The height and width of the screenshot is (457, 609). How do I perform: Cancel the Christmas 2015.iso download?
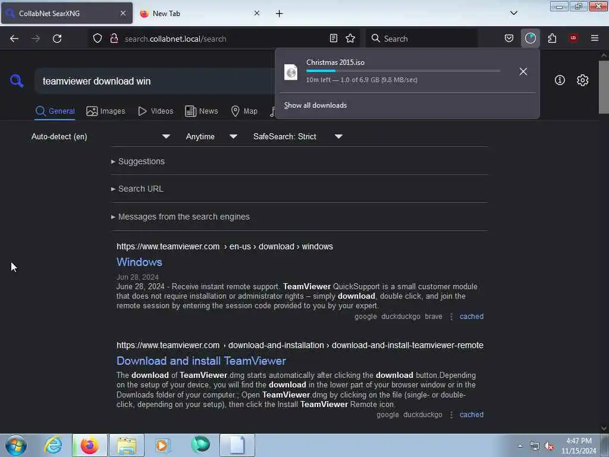(523, 71)
